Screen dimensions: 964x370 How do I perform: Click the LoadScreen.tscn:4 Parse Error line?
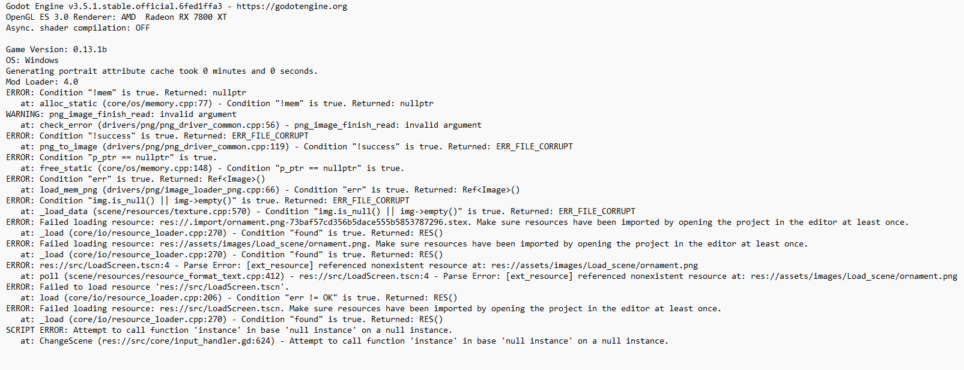click(x=352, y=266)
